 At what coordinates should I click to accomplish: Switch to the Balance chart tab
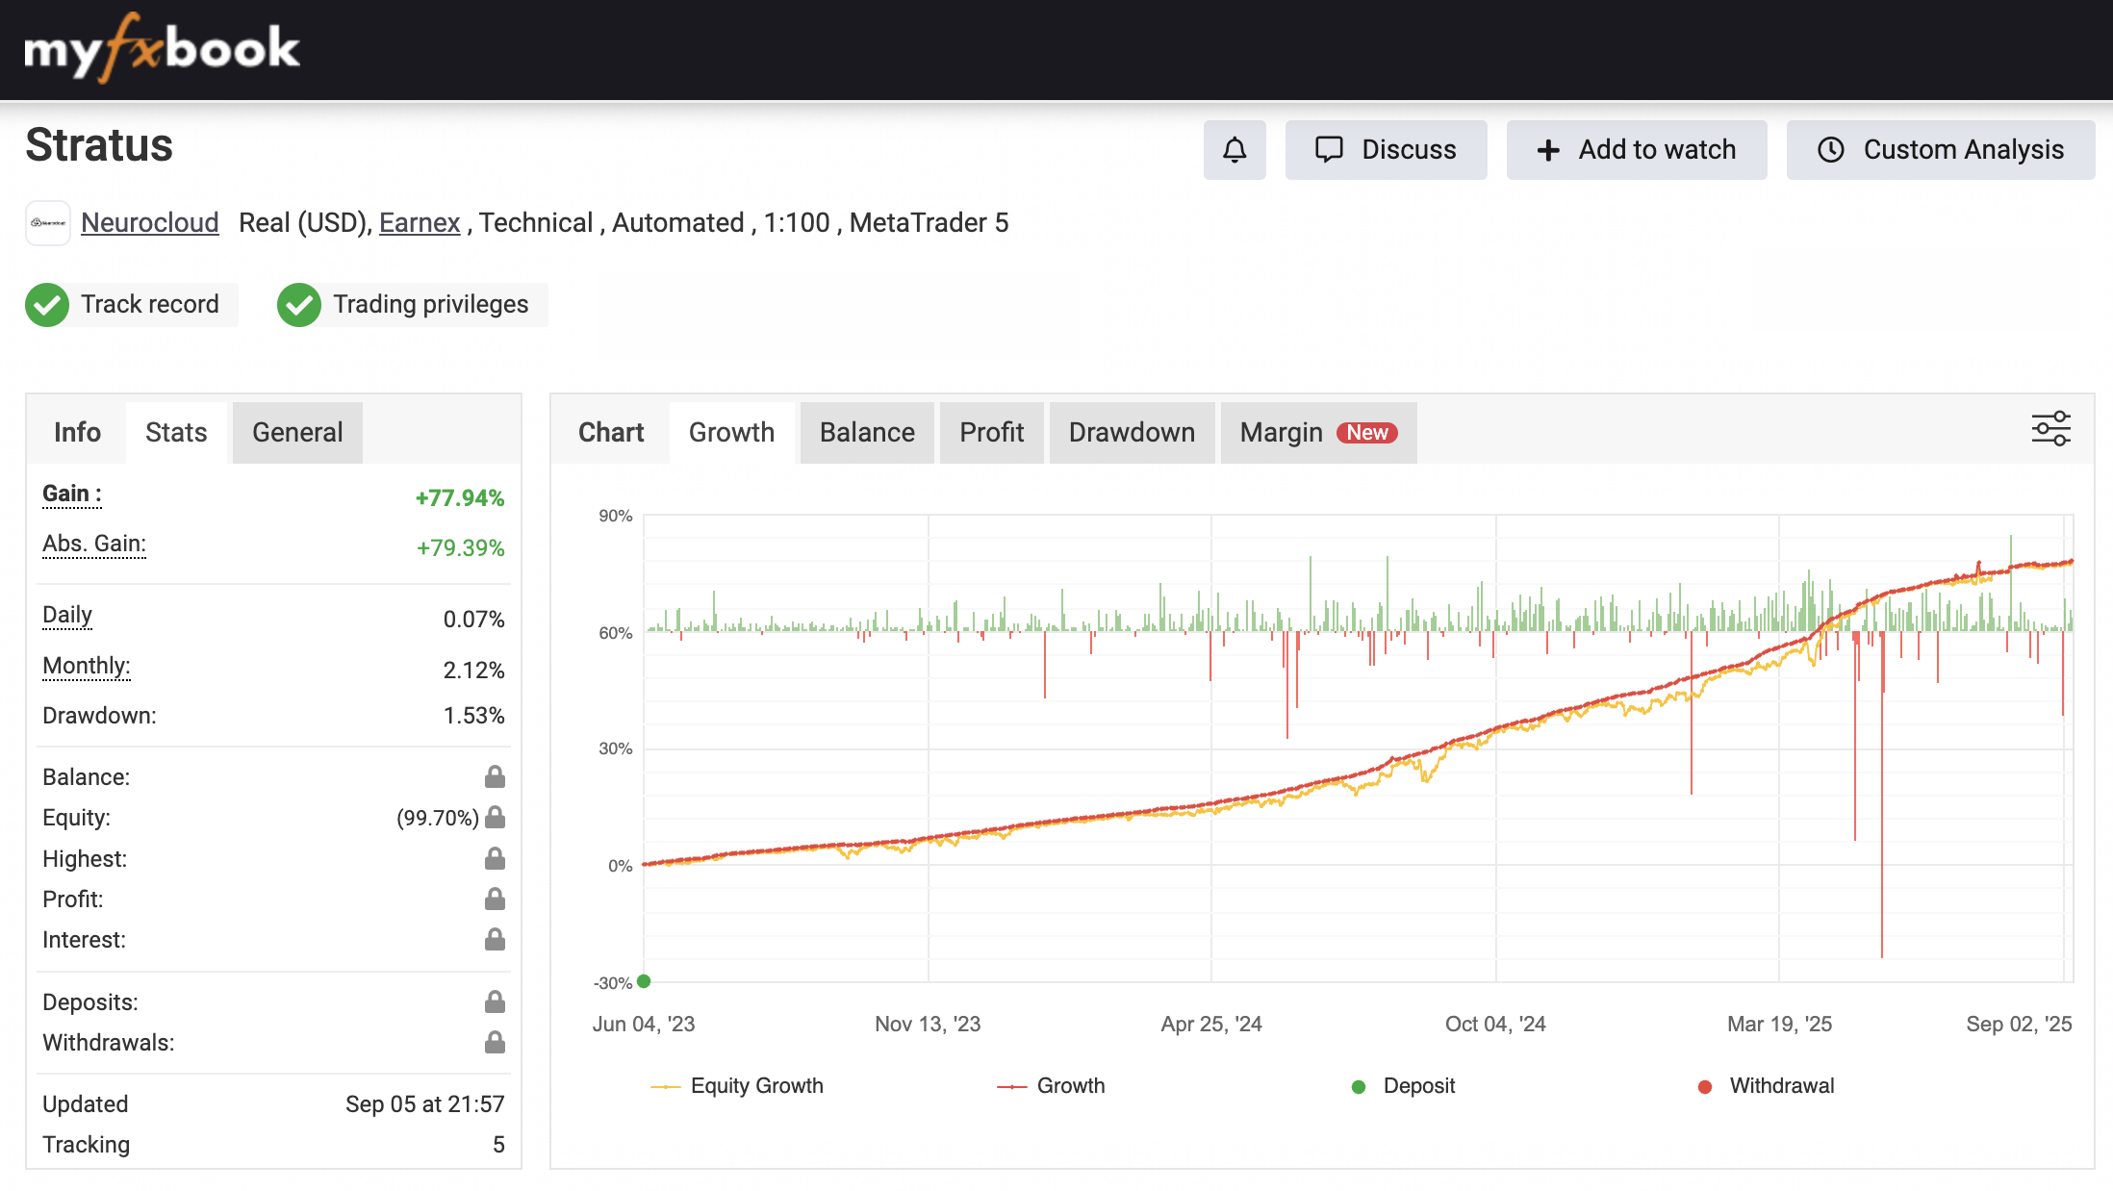(x=867, y=433)
